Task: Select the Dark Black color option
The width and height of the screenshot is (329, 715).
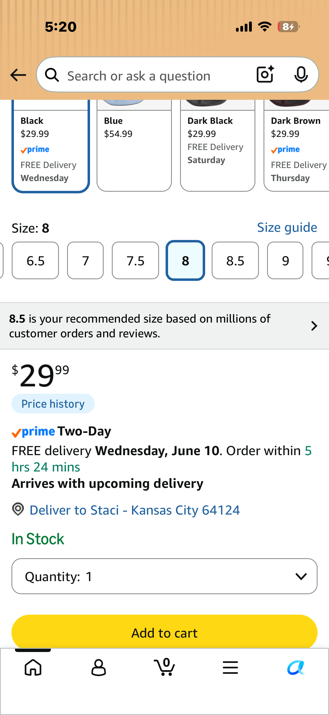Action: click(x=218, y=145)
